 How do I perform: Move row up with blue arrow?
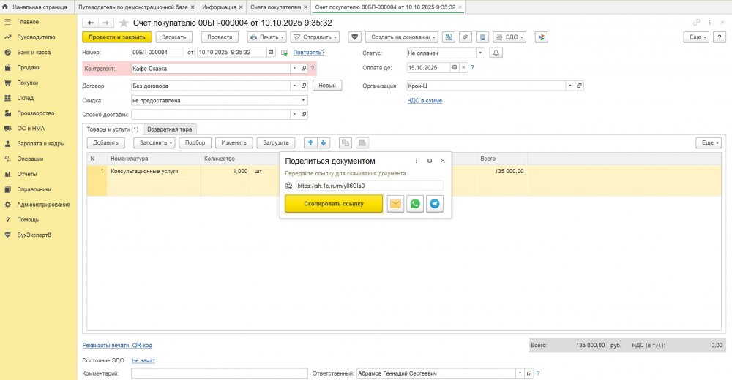(310, 143)
